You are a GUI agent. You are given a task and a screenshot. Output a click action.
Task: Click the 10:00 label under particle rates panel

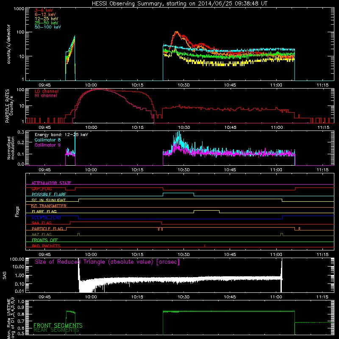(91, 128)
